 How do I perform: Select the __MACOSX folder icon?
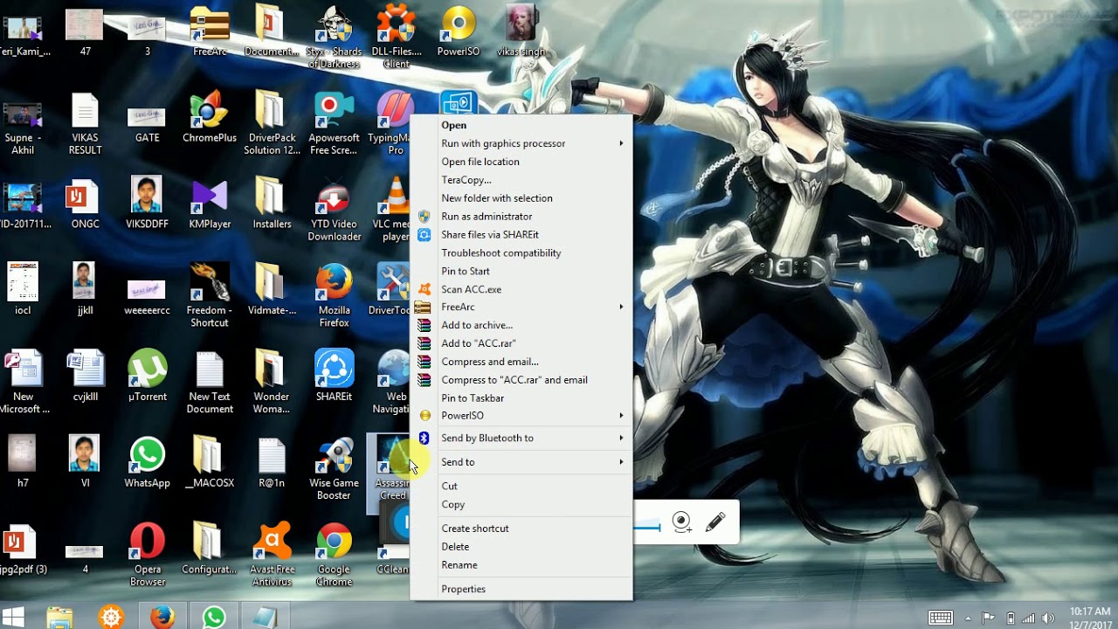(x=210, y=462)
